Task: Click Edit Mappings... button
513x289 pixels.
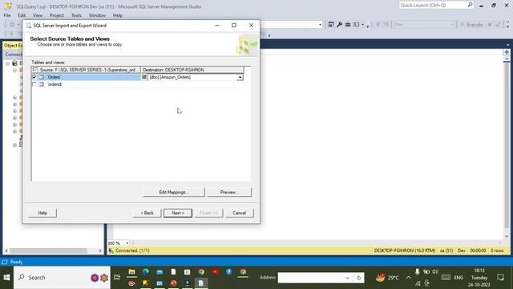Action: (174, 193)
